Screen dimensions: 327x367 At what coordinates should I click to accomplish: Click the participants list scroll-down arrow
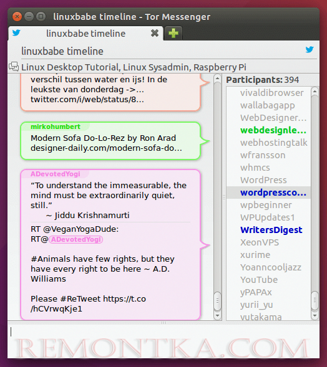(315, 316)
